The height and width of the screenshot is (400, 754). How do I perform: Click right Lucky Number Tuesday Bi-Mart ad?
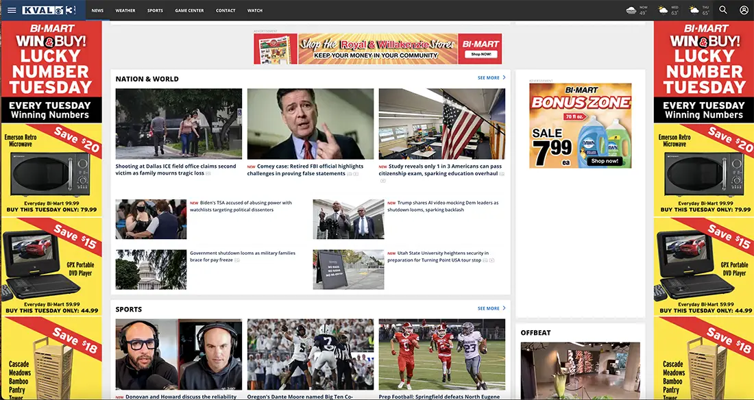tap(704, 72)
